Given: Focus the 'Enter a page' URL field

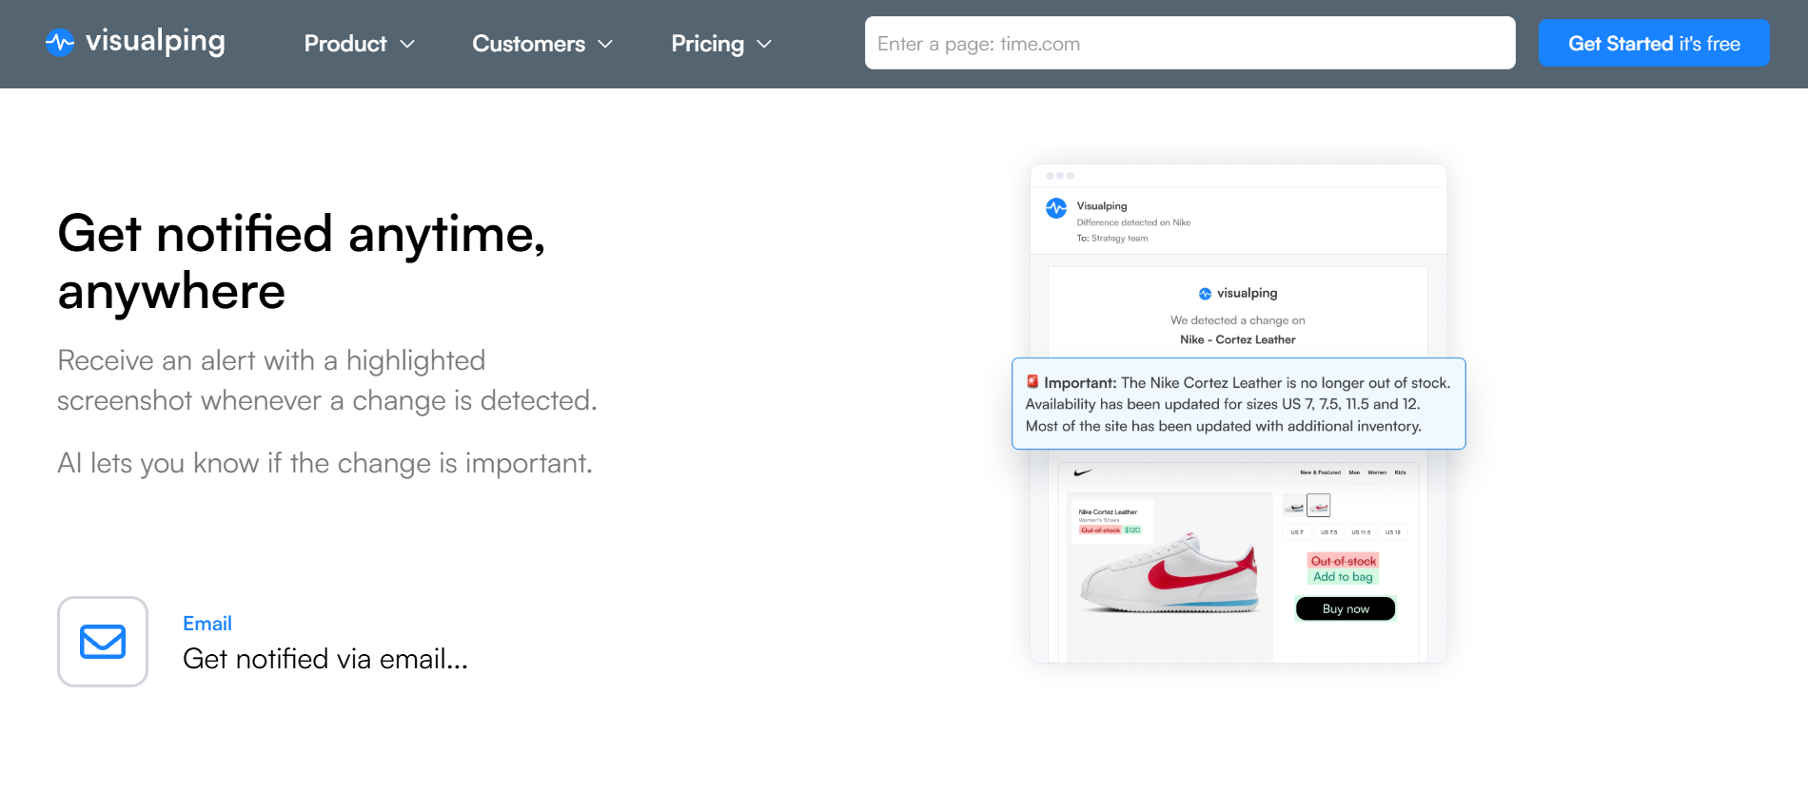Looking at the screenshot, I should [1189, 43].
